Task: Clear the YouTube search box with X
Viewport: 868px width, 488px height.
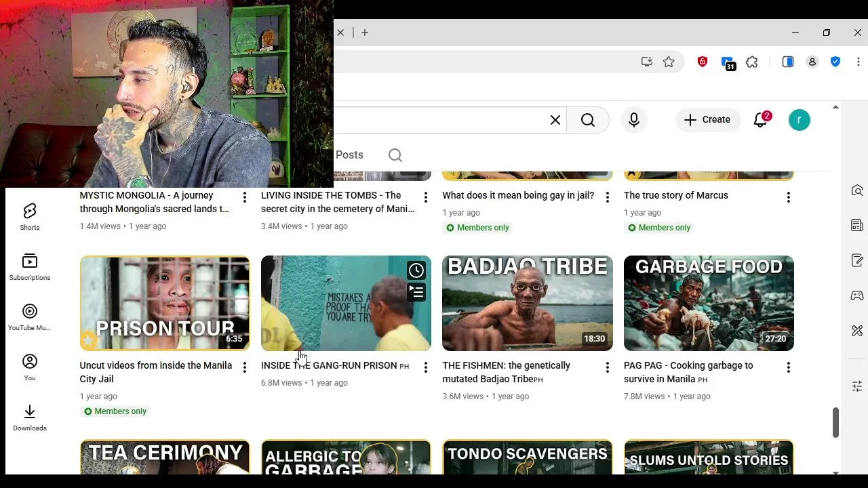Action: click(x=555, y=120)
